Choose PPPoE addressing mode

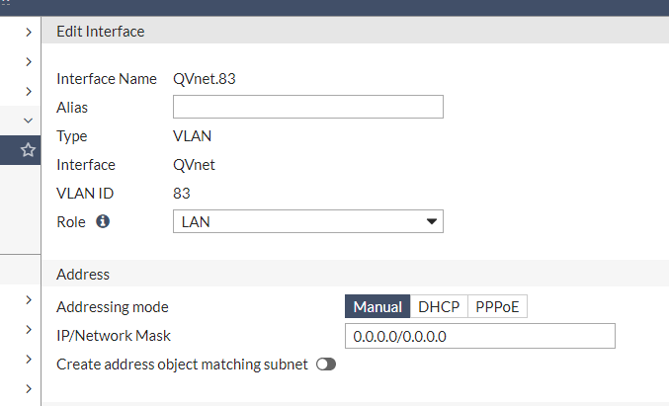click(497, 307)
